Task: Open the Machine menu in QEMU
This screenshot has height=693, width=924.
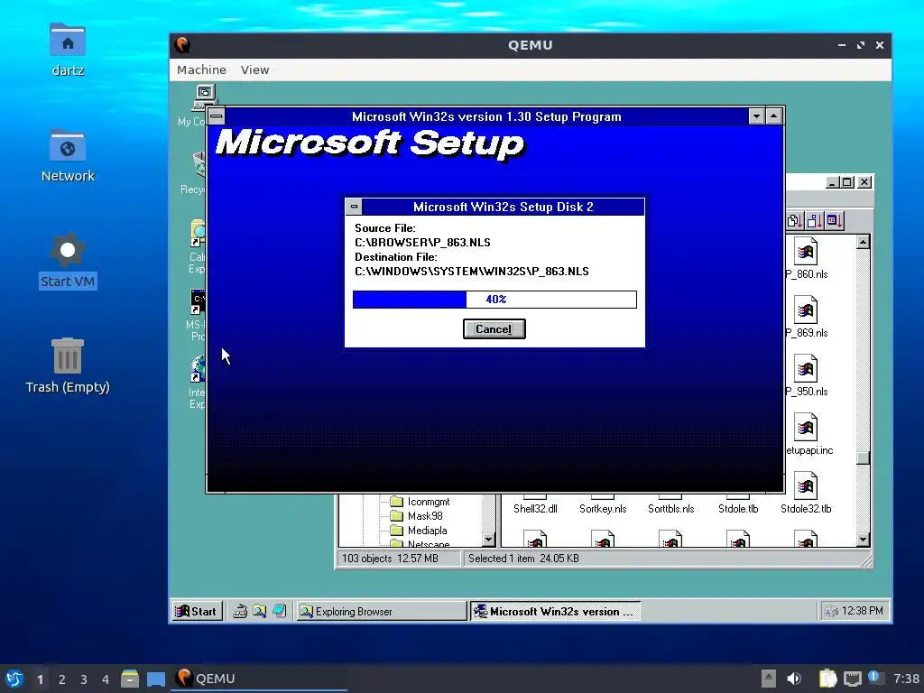Action: (x=201, y=69)
